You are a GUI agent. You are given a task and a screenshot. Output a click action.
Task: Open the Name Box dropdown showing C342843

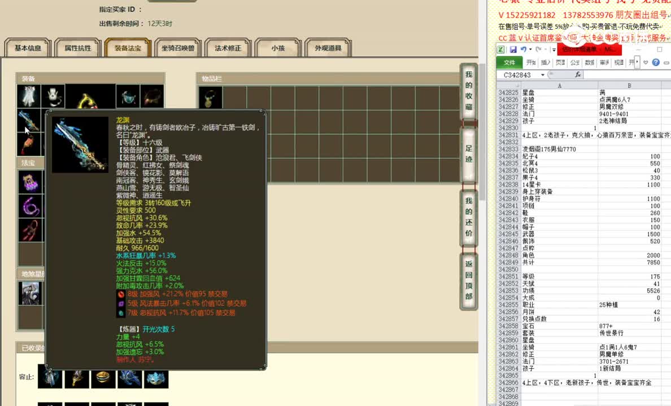click(542, 74)
